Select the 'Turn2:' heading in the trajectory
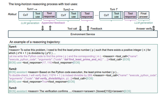Screen dimensions: 164x94 point(13,69)
